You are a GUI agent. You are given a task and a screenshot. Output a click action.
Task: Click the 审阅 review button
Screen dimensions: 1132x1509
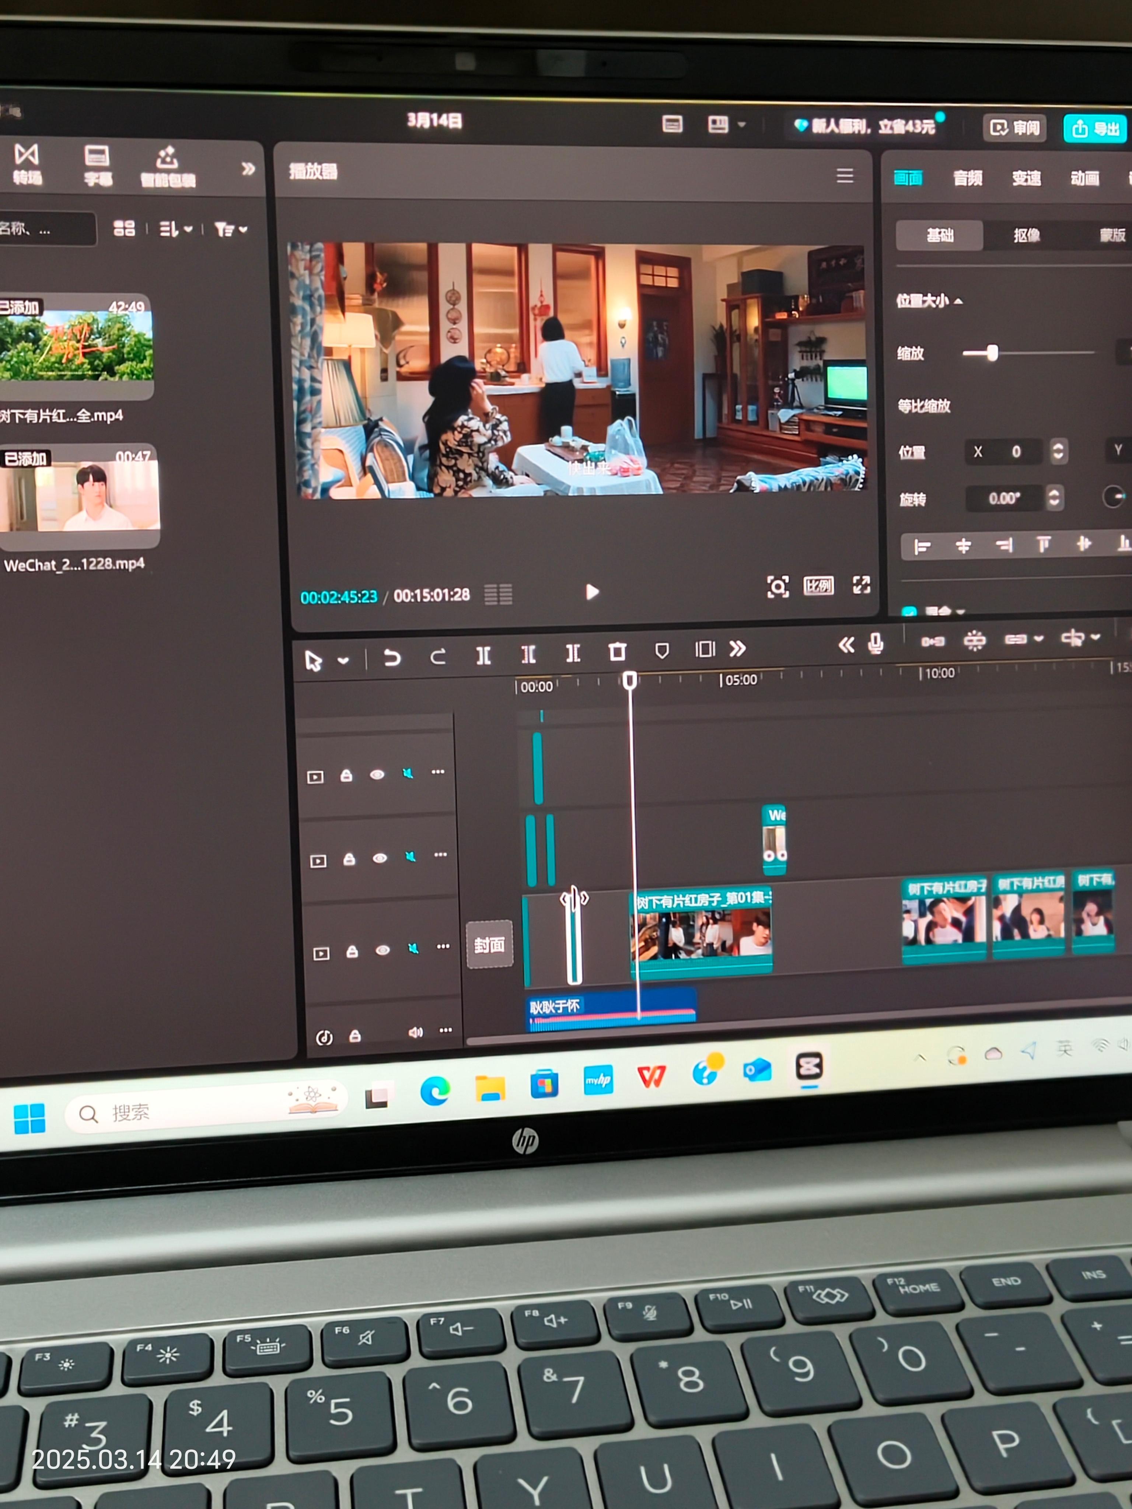tap(1015, 127)
